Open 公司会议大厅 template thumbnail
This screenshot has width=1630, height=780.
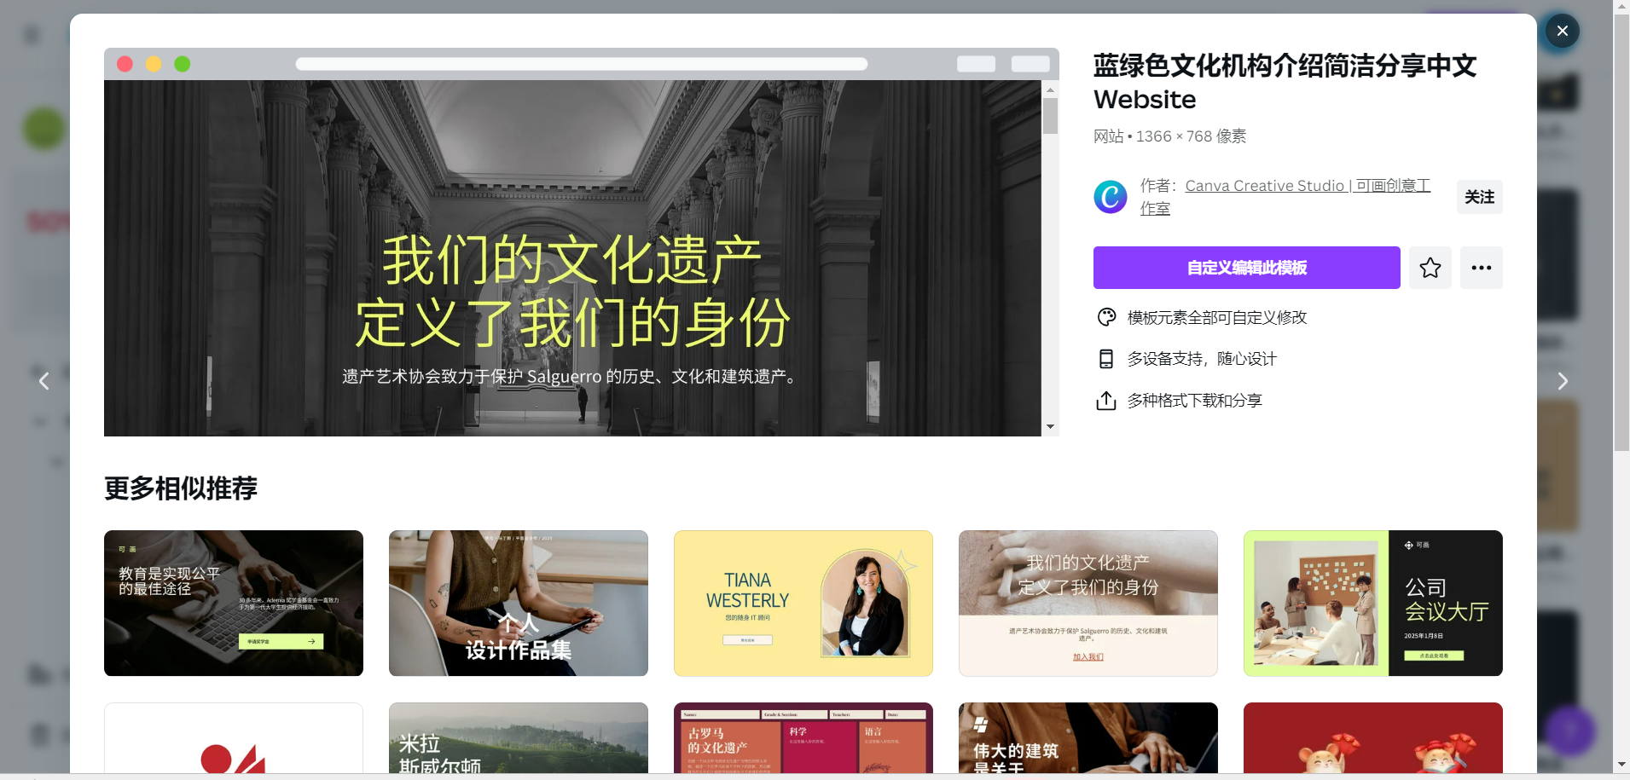pyautogui.click(x=1373, y=603)
